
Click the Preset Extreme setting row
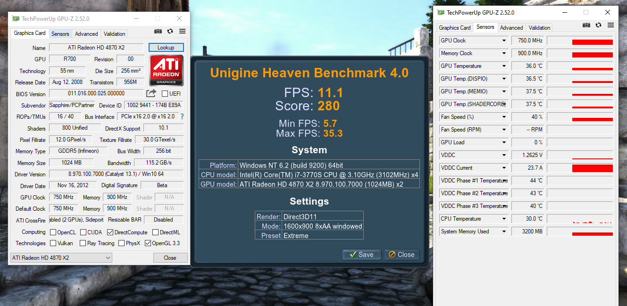pos(309,235)
